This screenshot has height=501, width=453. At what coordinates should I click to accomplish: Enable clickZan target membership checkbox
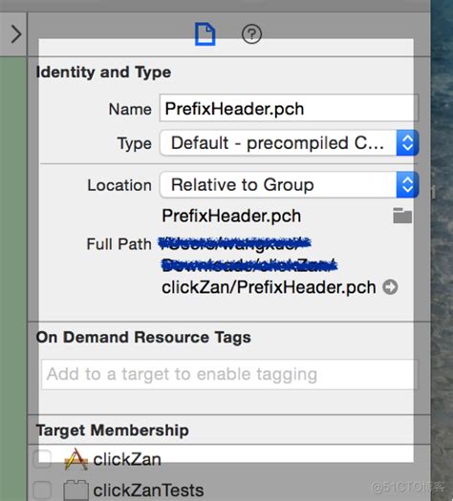(x=43, y=459)
